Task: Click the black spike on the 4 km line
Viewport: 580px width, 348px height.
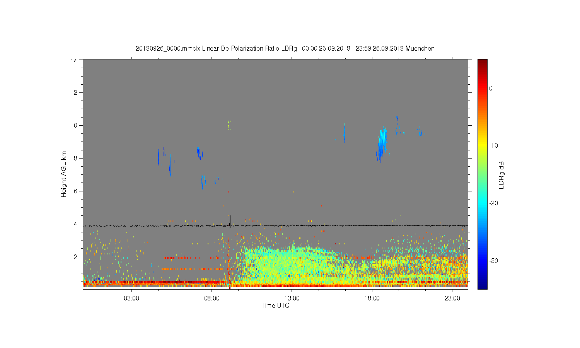Action: click(x=230, y=222)
